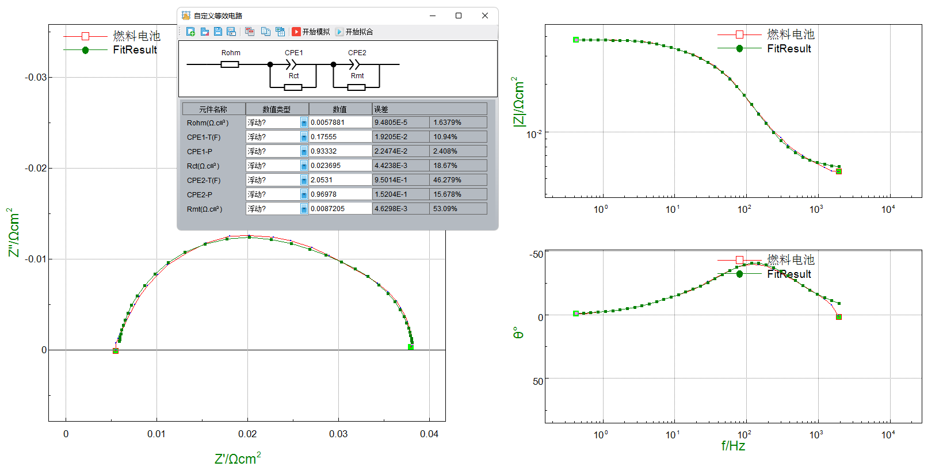Image resolution: width=943 pixels, height=474 pixels.
Task: Start fitting with 开始拟合 button
Action: tap(354, 32)
